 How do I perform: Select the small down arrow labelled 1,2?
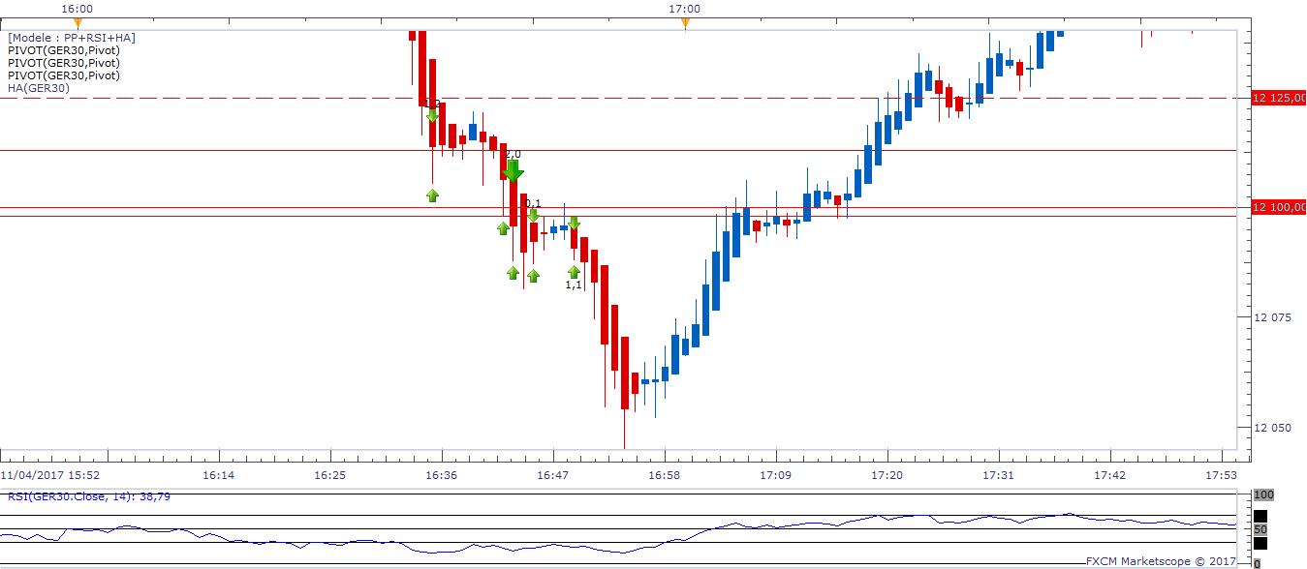point(432,115)
